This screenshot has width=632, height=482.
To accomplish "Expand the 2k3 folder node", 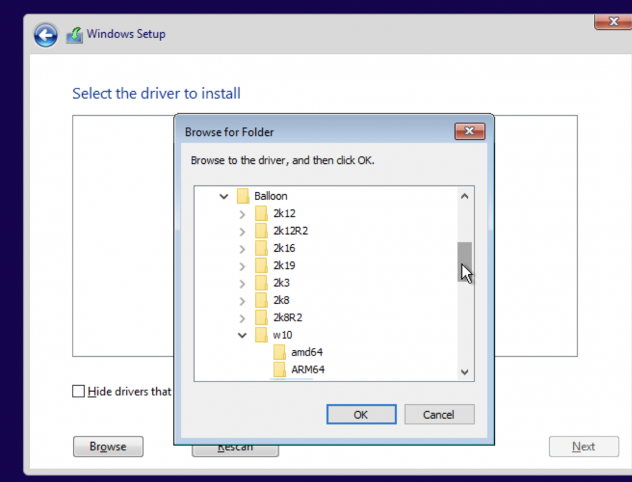I will [242, 283].
